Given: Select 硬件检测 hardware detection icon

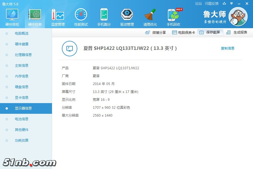Looking at the screenshot, I should (x=35, y=15).
